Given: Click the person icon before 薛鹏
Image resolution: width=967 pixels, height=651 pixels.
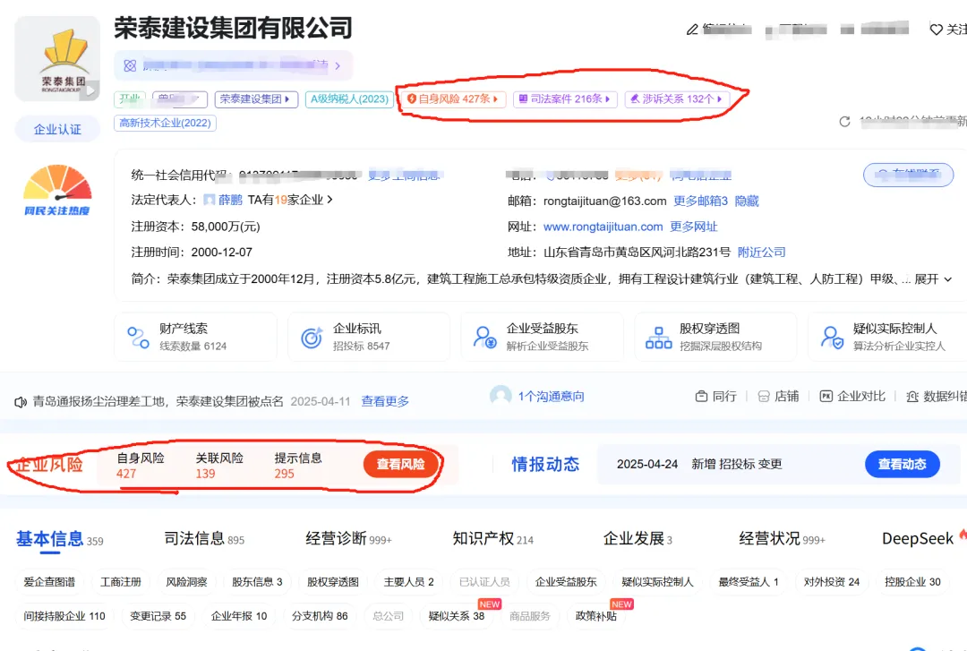Looking at the screenshot, I should [209, 200].
